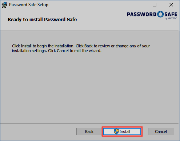Close the Password Safe Setup window
Viewport: 180px width, 141px height.
pyautogui.click(x=171, y=5)
